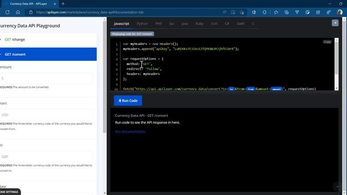
Task: Click the 'var requestOptions' code line
Action: pos(143,59)
